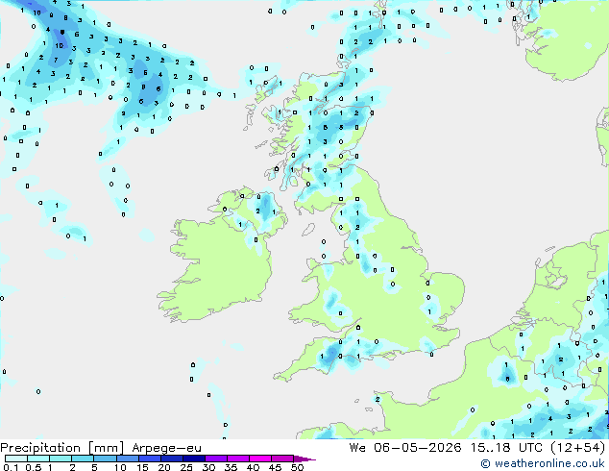The image size is (609, 471).
Task: Click the 'Arpege-eu' model name text
Action: click(x=166, y=448)
